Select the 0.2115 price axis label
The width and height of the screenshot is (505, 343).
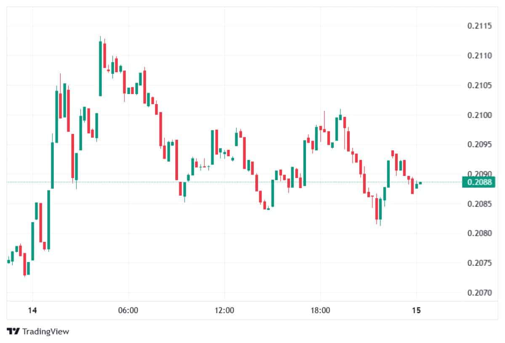480,26
